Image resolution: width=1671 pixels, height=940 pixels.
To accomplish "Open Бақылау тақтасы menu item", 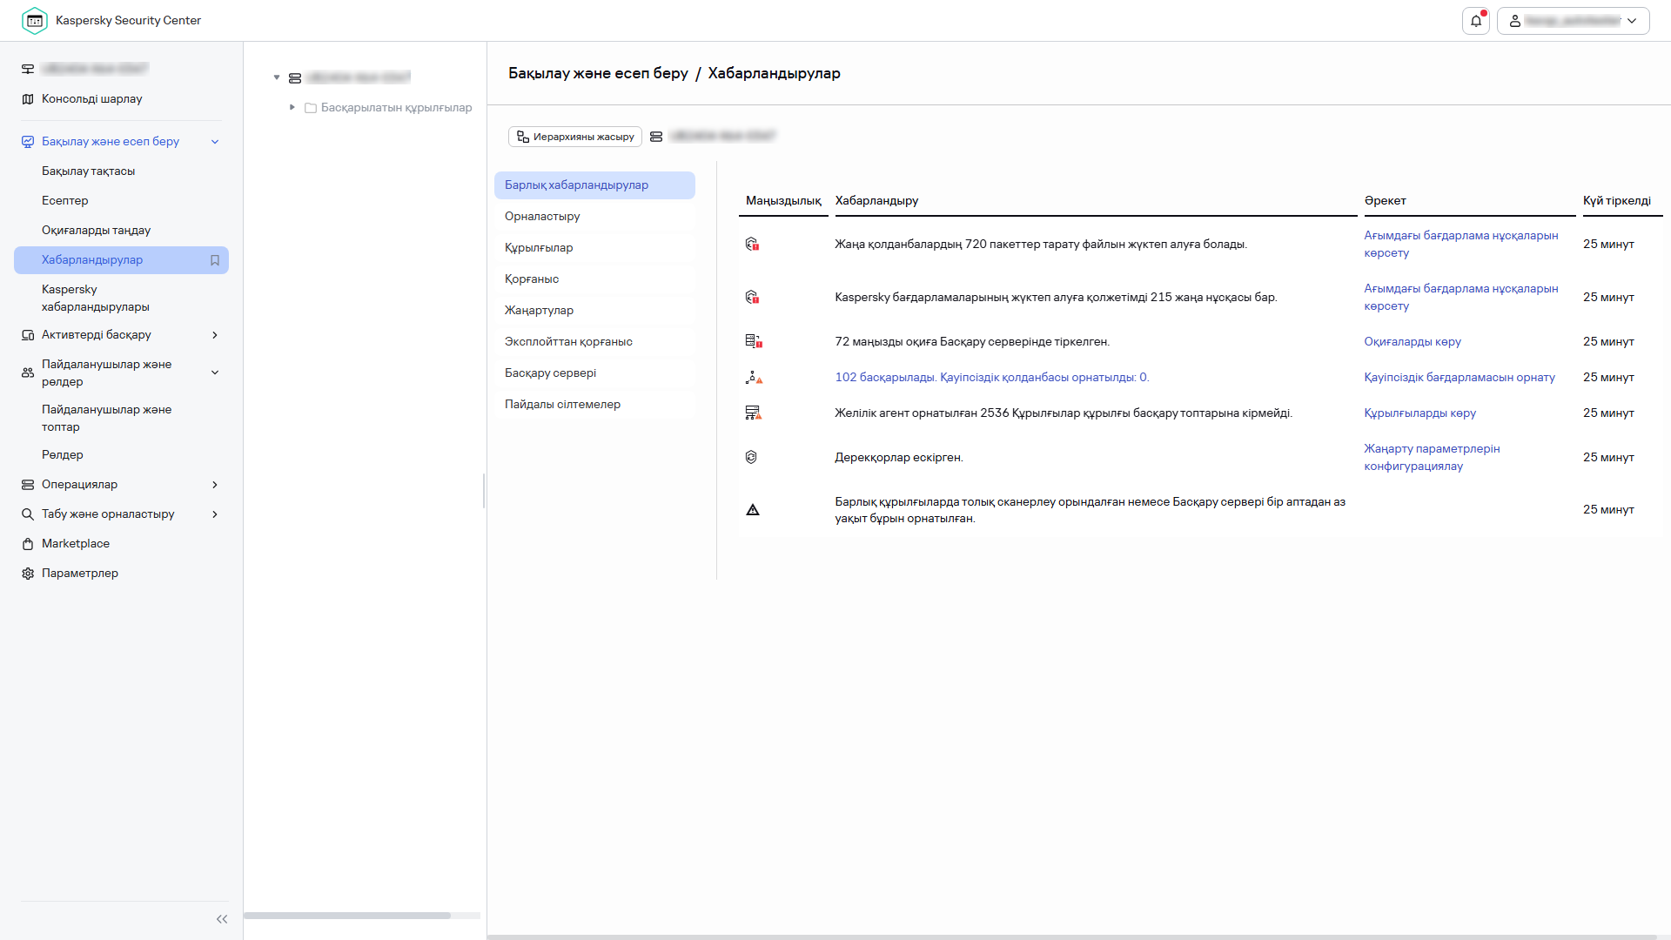I will tap(88, 171).
